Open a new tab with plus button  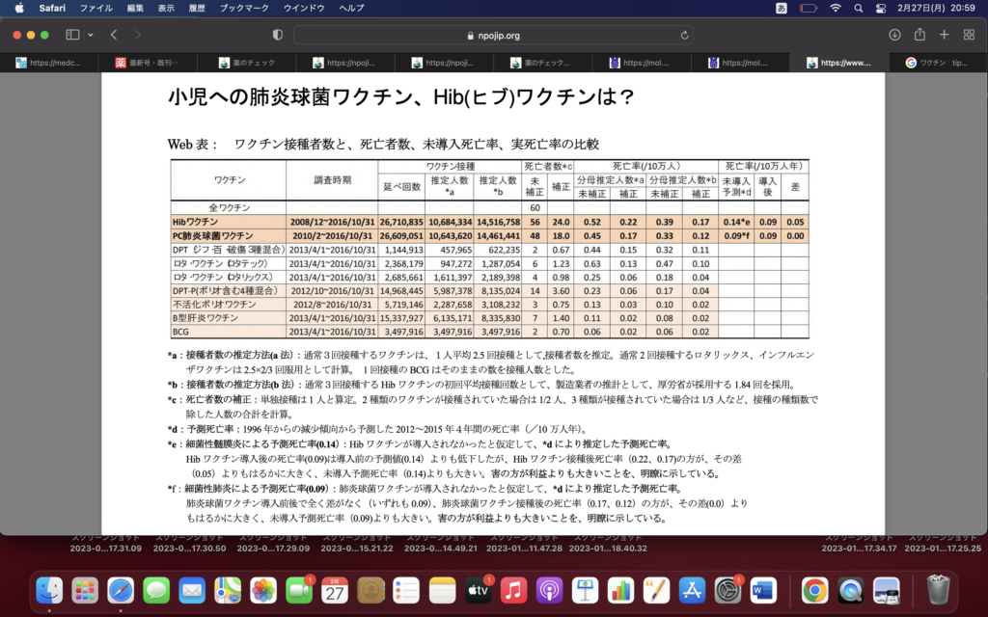944,35
